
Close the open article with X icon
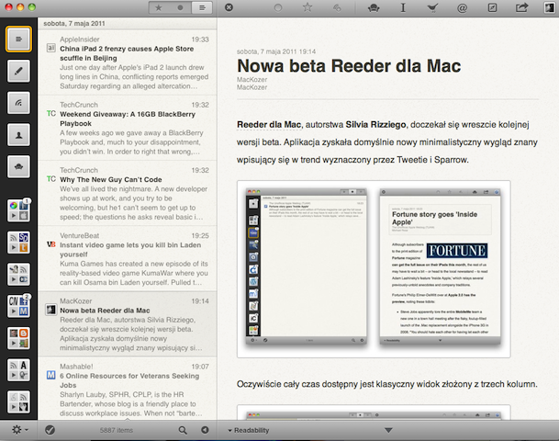[x=229, y=7]
